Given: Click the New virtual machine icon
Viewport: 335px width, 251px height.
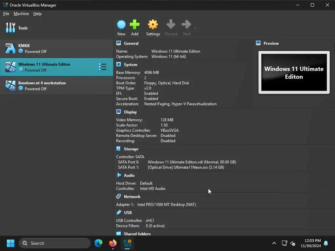Looking at the screenshot, I should pos(121,25).
